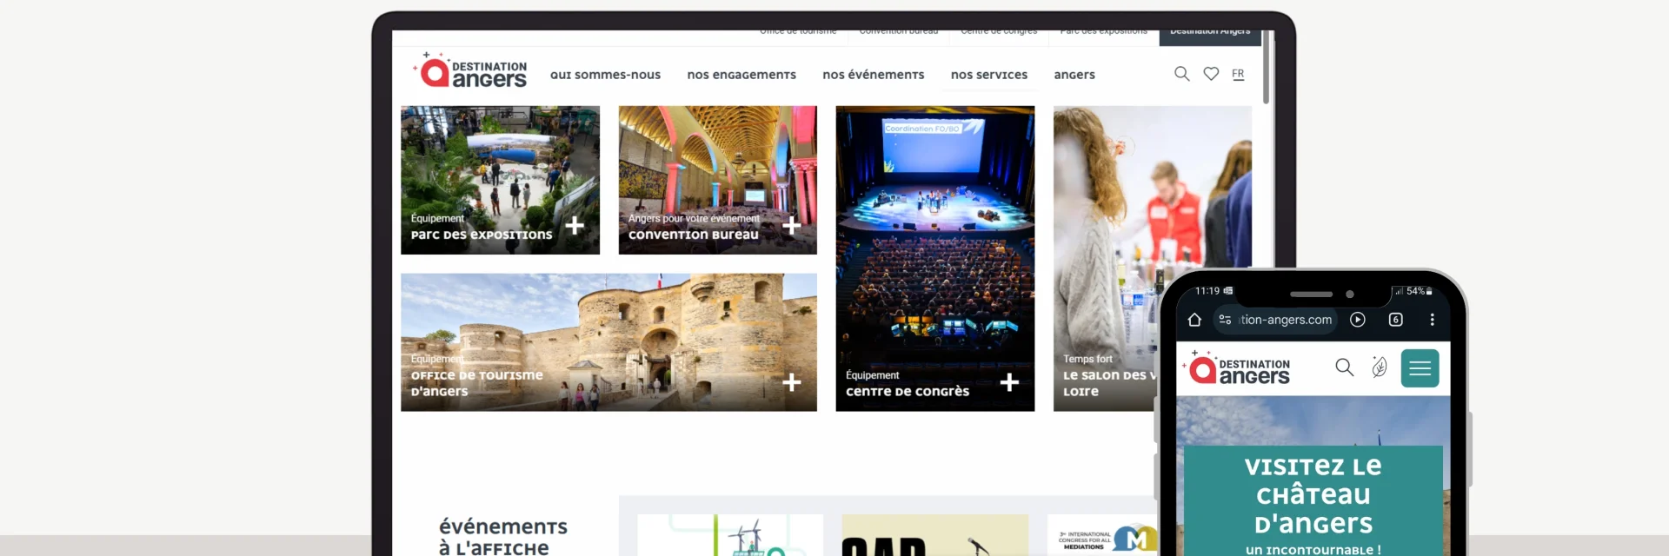Open the green hamburger menu on the phone

1420,368
